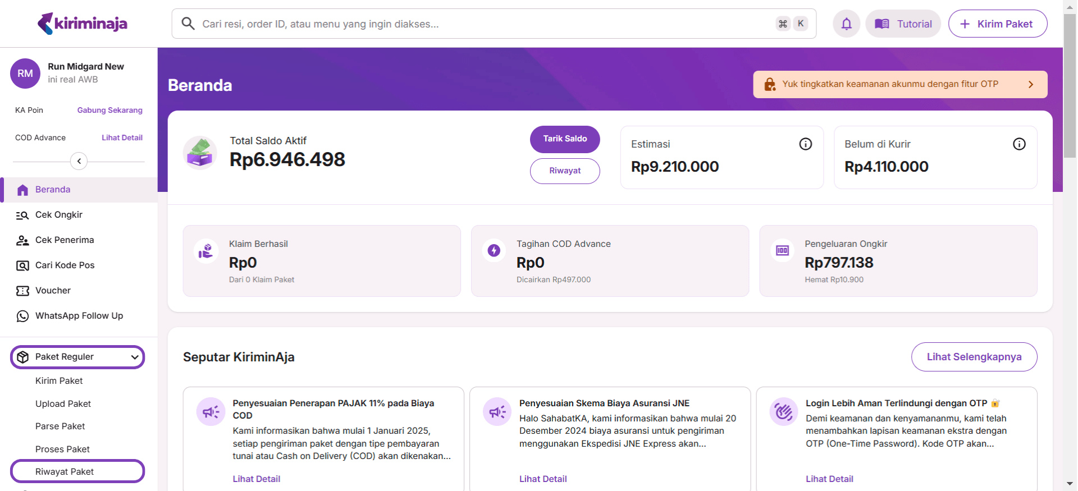The image size is (1078, 491).
Task: Focus the search field for resi or order ID
Action: [483, 24]
